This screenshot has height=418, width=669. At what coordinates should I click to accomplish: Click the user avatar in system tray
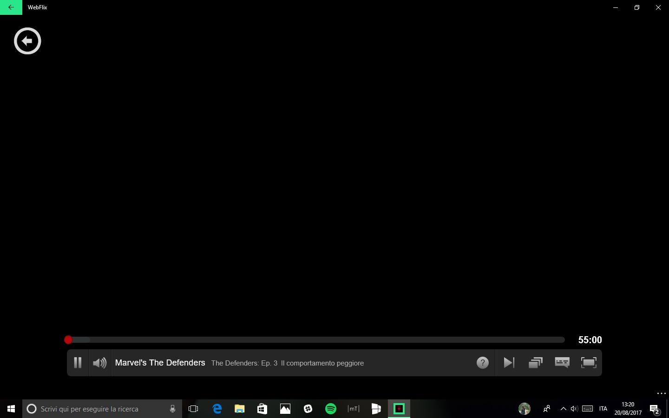(525, 409)
